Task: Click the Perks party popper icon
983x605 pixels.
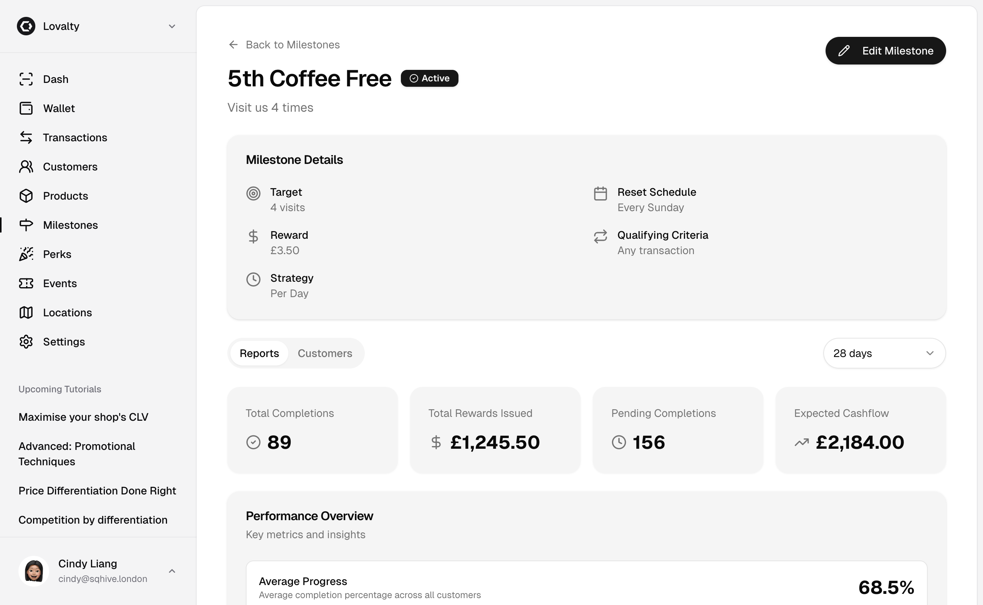Action: [x=26, y=254]
